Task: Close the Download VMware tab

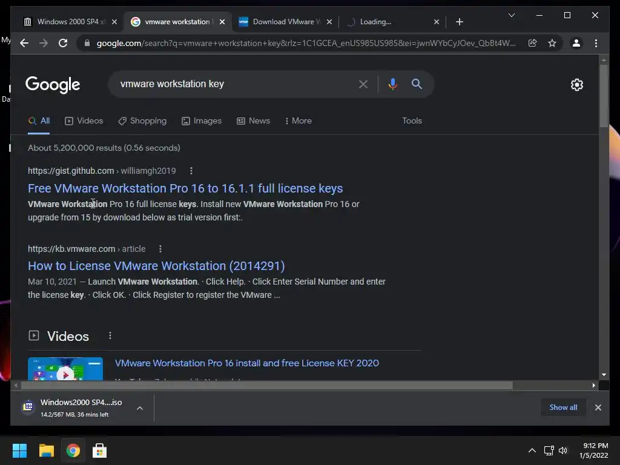Action: pos(329,22)
